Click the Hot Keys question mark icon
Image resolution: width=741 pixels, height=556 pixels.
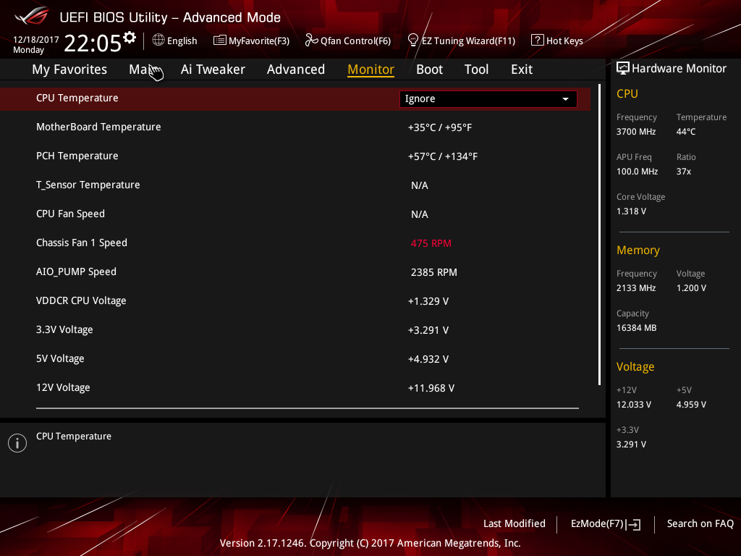(538, 41)
